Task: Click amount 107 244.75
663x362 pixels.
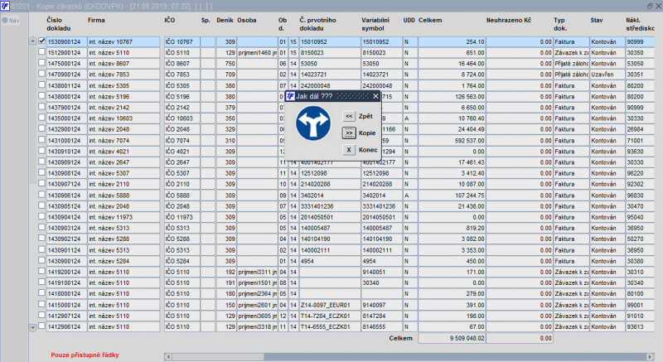Action: click(452, 195)
